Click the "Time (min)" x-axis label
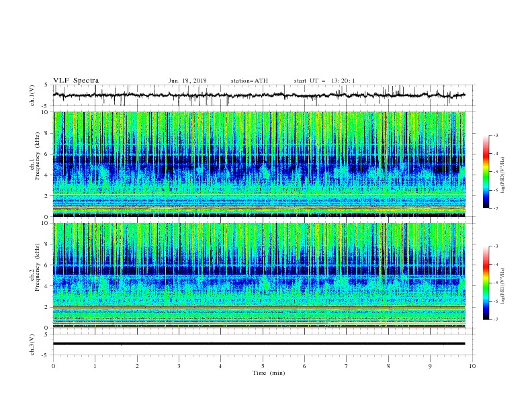 tap(269, 373)
